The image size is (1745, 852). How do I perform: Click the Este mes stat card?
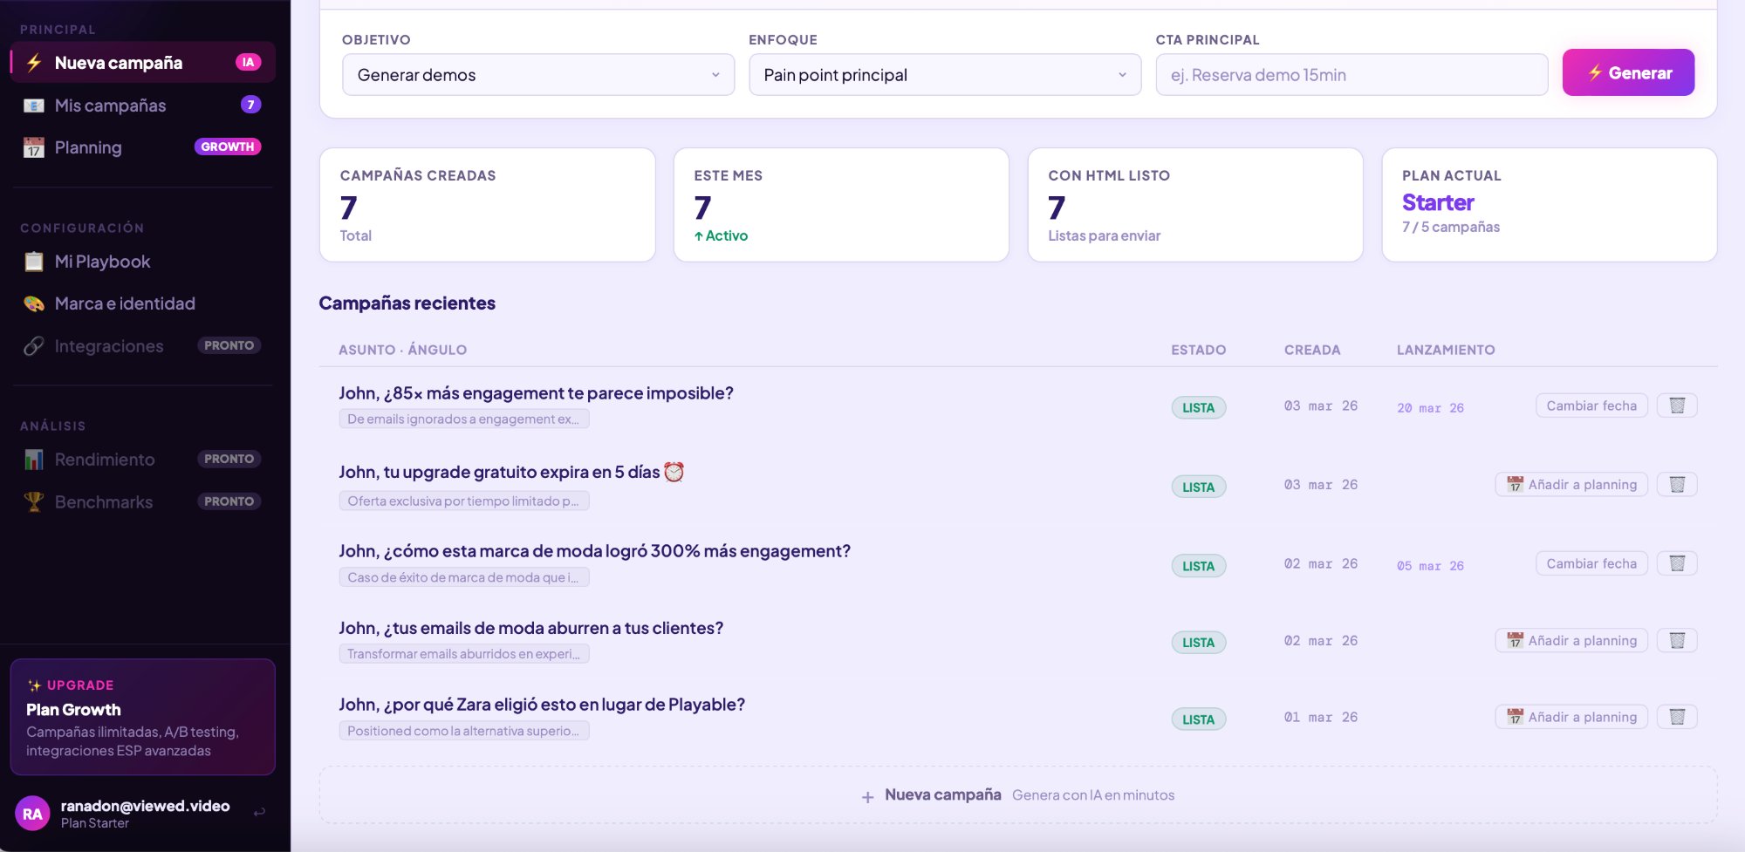point(841,205)
